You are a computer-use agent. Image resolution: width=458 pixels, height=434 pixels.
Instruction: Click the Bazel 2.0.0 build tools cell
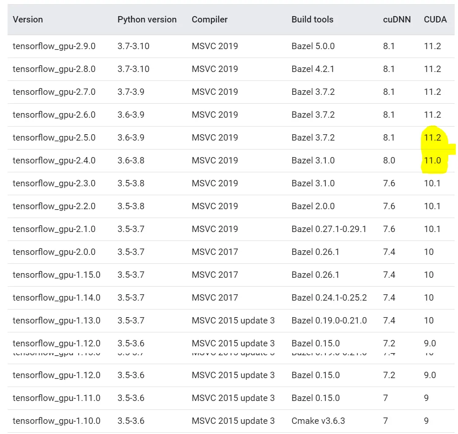click(313, 206)
